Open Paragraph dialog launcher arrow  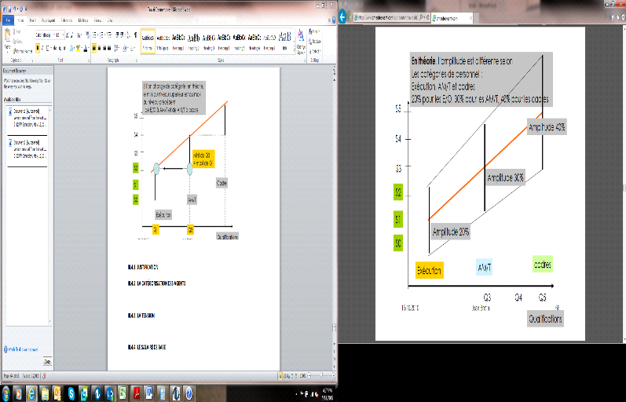137,60
